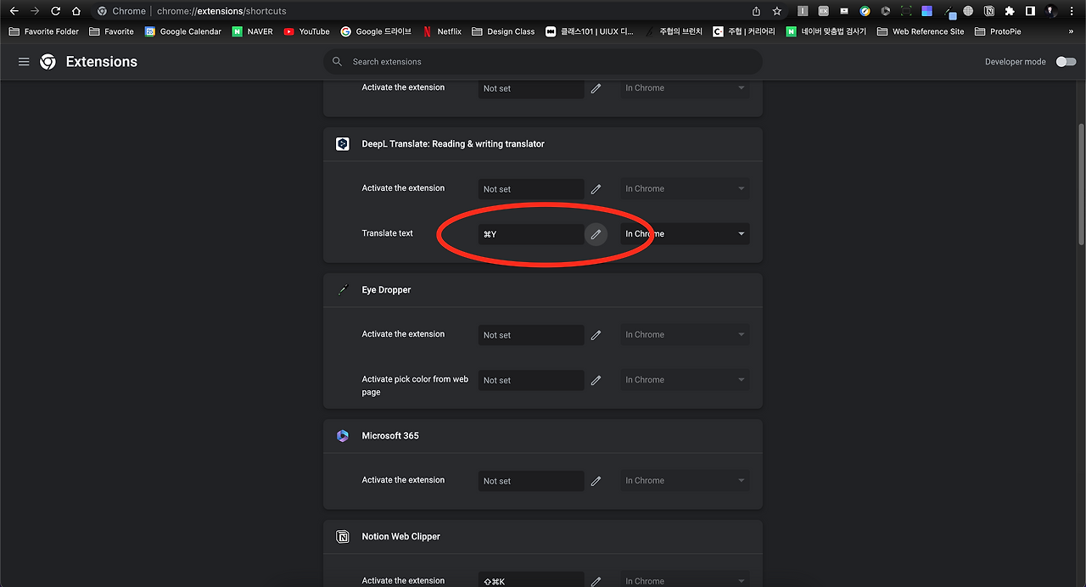Click the Eye Dropper extension toolbar icon
This screenshot has width=1086, height=587.
coord(949,13)
